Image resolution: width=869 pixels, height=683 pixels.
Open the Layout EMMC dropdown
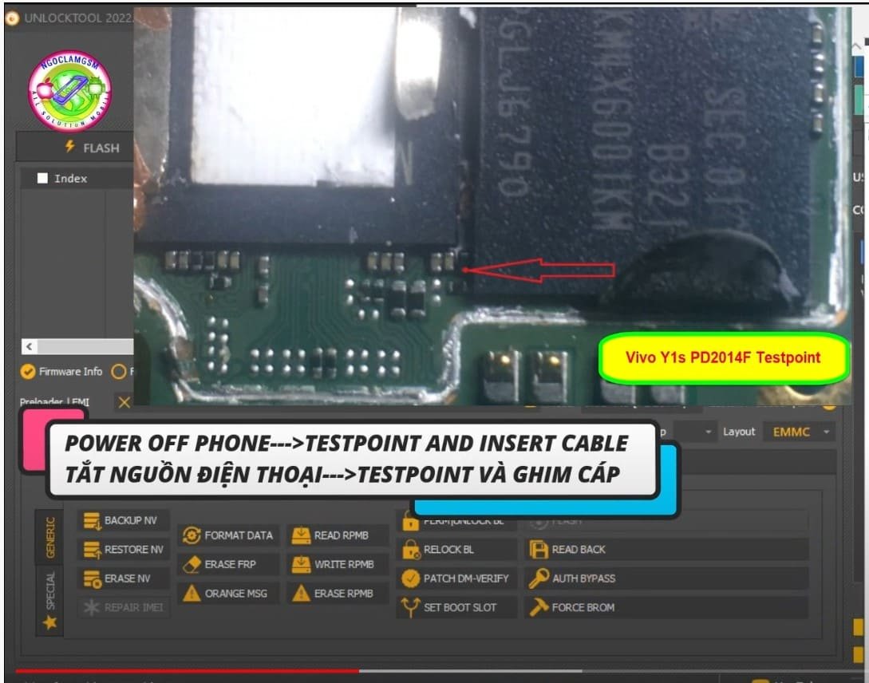tap(798, 432)
